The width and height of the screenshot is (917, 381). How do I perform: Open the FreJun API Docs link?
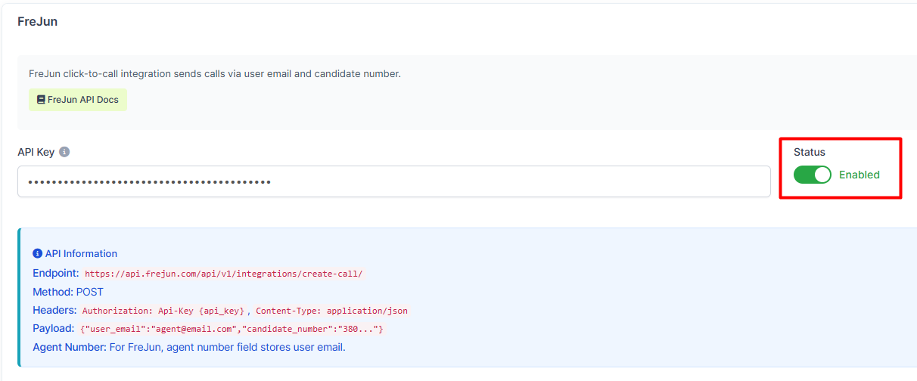coord(78,100)
